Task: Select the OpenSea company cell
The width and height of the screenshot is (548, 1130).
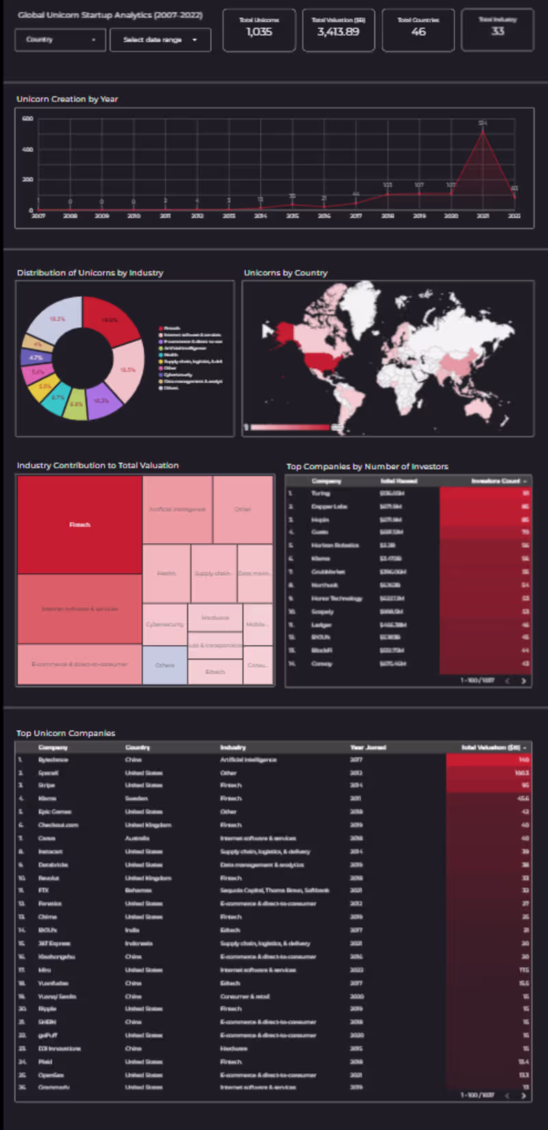Action: coord(51,1075)
